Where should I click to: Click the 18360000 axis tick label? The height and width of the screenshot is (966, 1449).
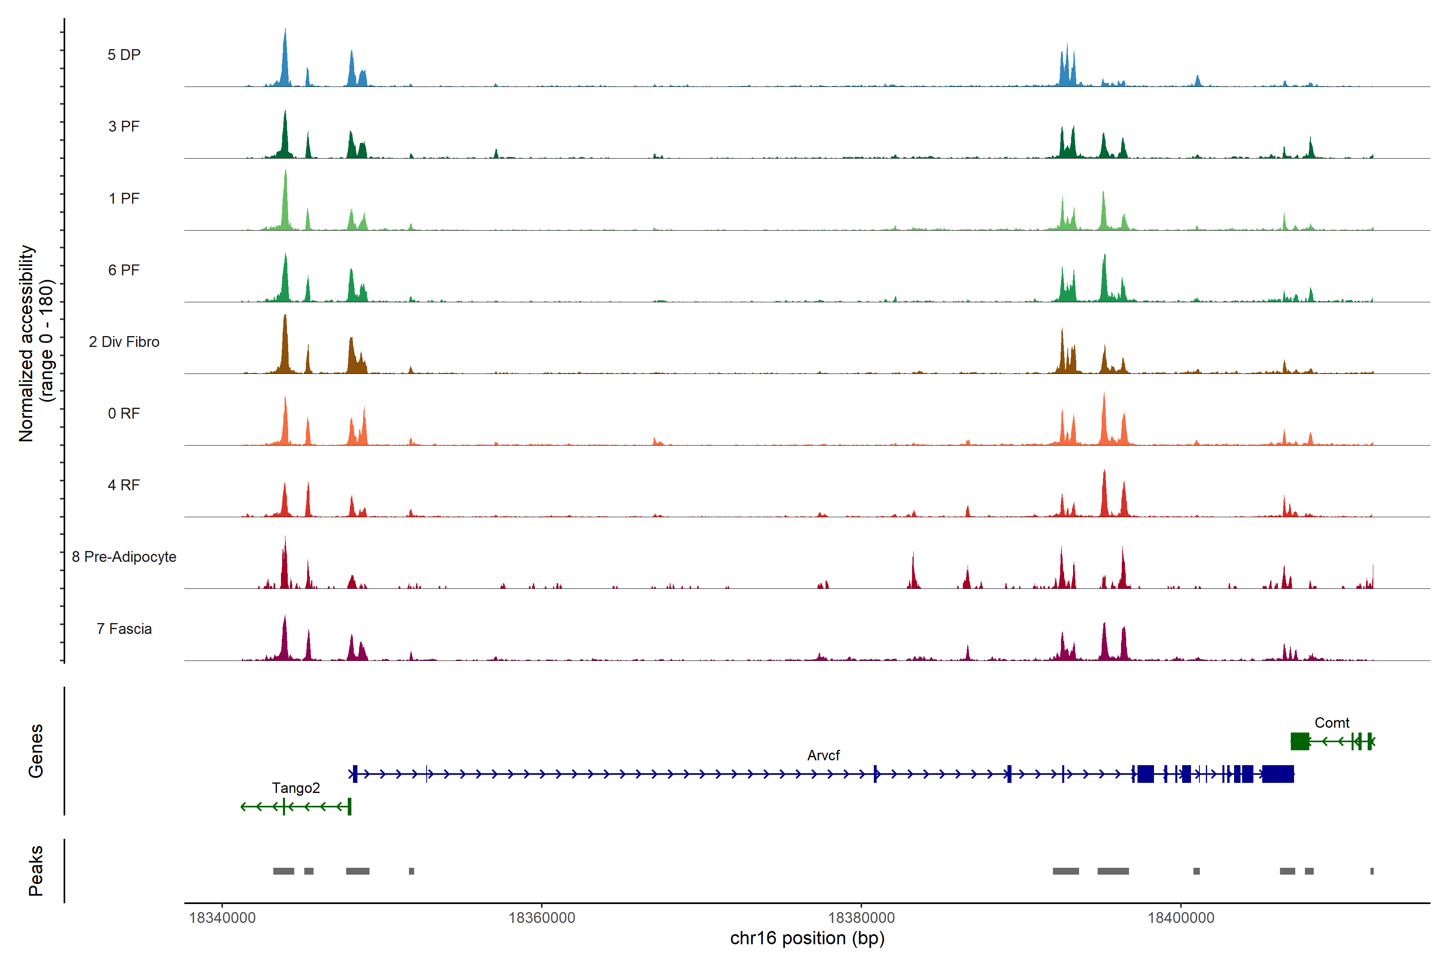tap(541, 918)
